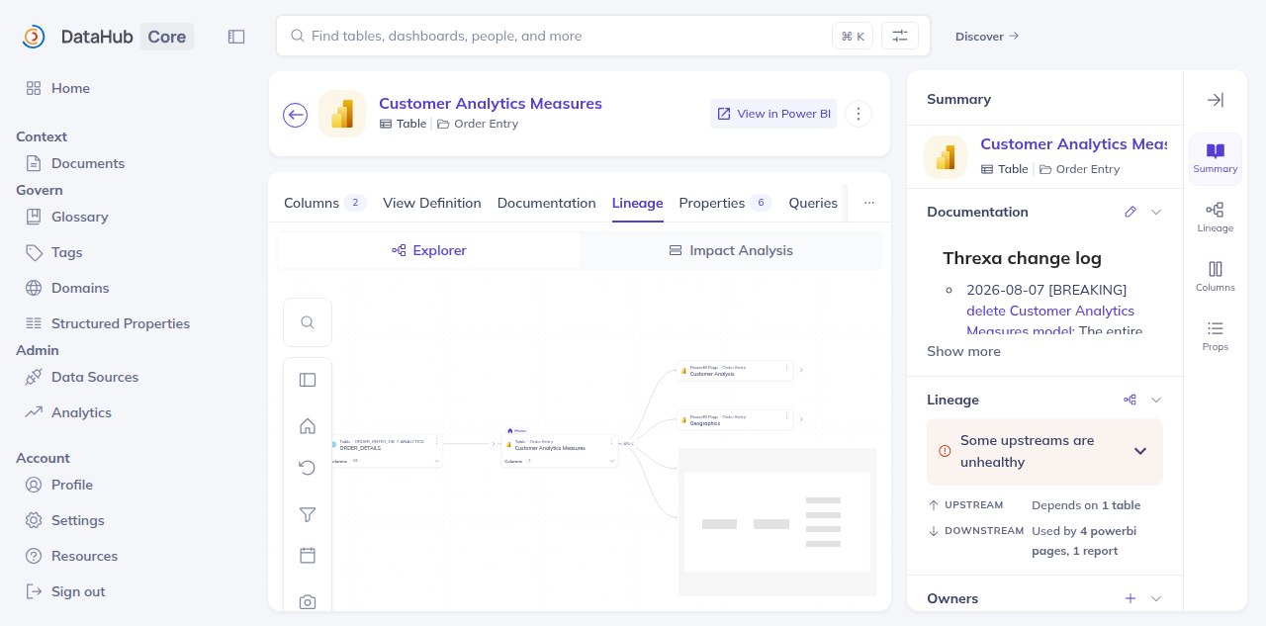
Task: Open the Columns sidebar tab
Action: click(1216, 276)
